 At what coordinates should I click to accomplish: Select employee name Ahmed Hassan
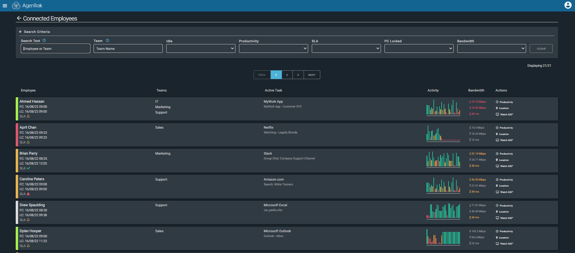click(32, 101)
